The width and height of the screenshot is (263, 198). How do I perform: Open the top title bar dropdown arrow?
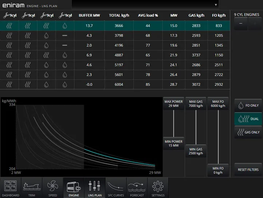click(x=216, y=5)
